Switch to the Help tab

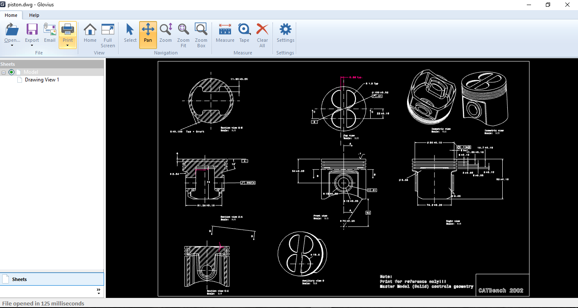(x=34, y=15)
